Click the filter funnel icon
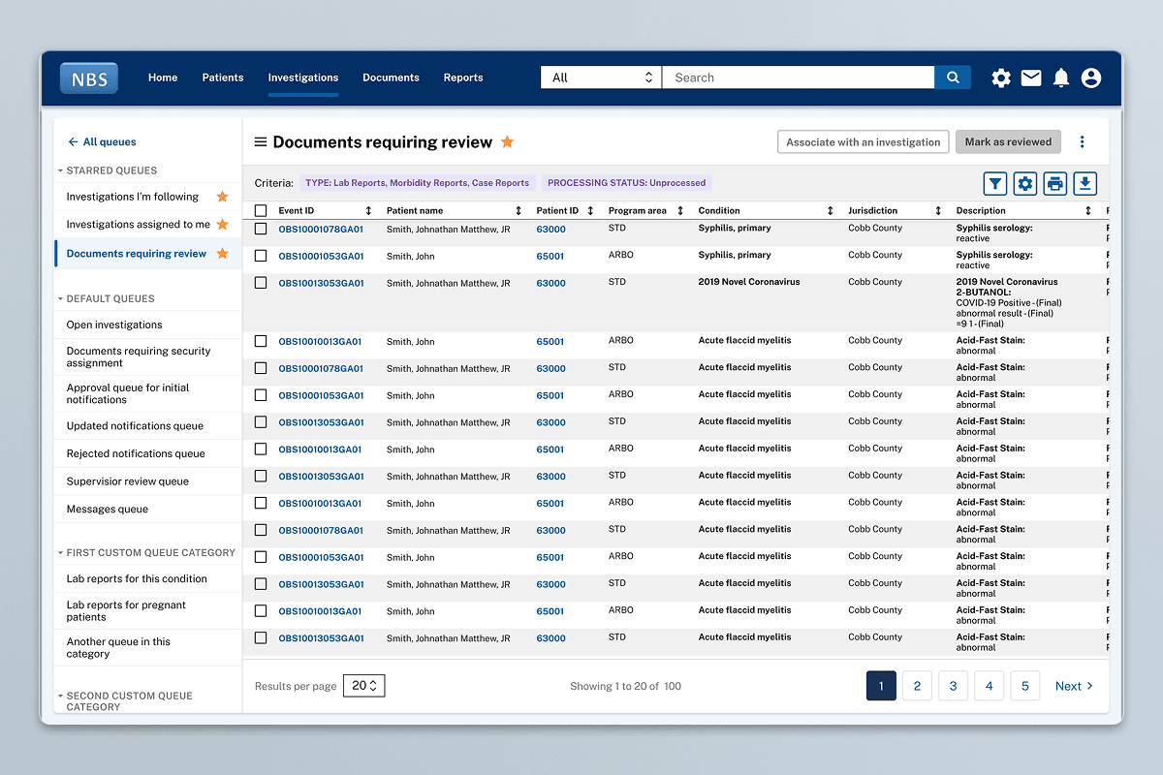This screenshot has width=1163, height=775. pos(994,184)
